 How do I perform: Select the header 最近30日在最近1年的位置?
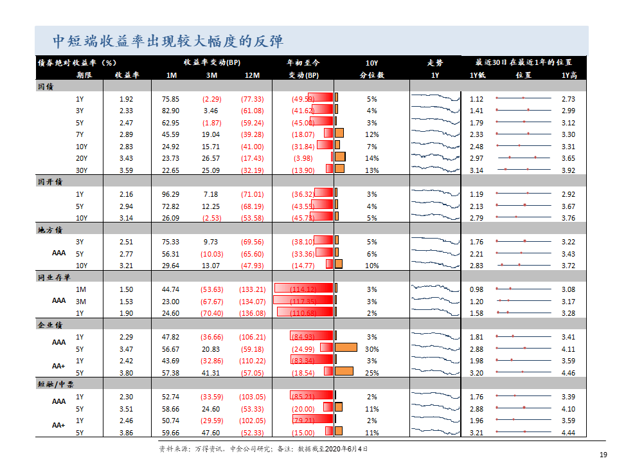[x=524, y=62]
